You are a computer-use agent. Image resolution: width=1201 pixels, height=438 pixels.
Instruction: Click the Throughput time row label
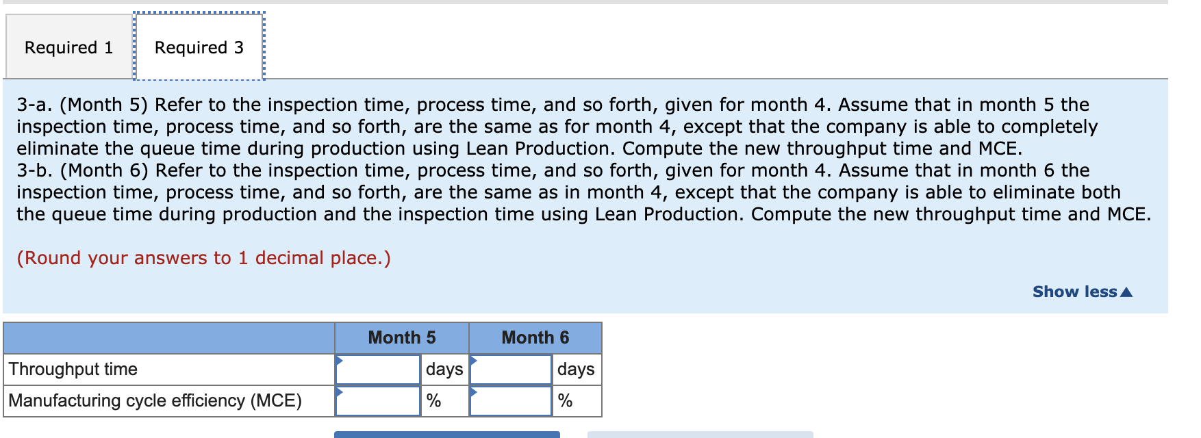pos(73,369)
